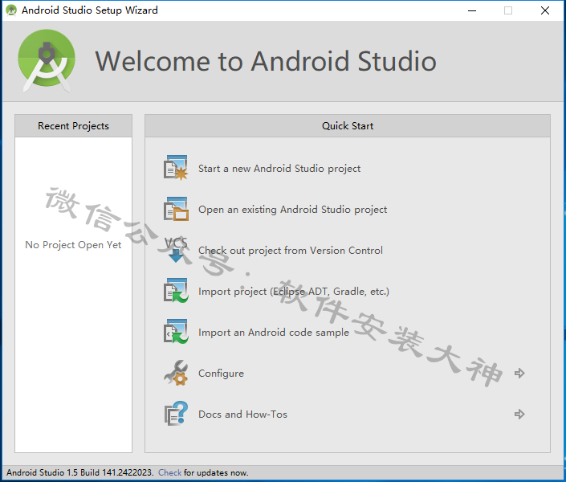Expand the Docs and How-Tos arrow
The width and height of the screenshot is (566, 482).
[519, 414]
